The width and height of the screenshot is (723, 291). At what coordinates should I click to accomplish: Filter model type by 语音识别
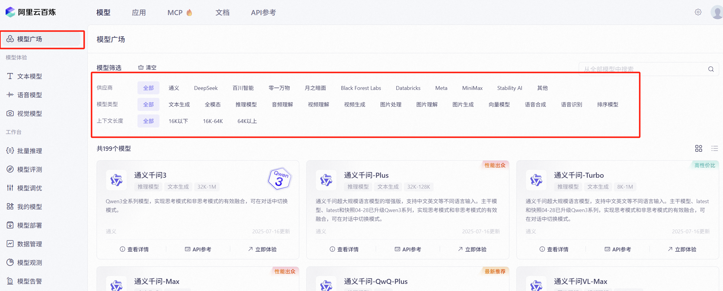[x=572, y=104]
